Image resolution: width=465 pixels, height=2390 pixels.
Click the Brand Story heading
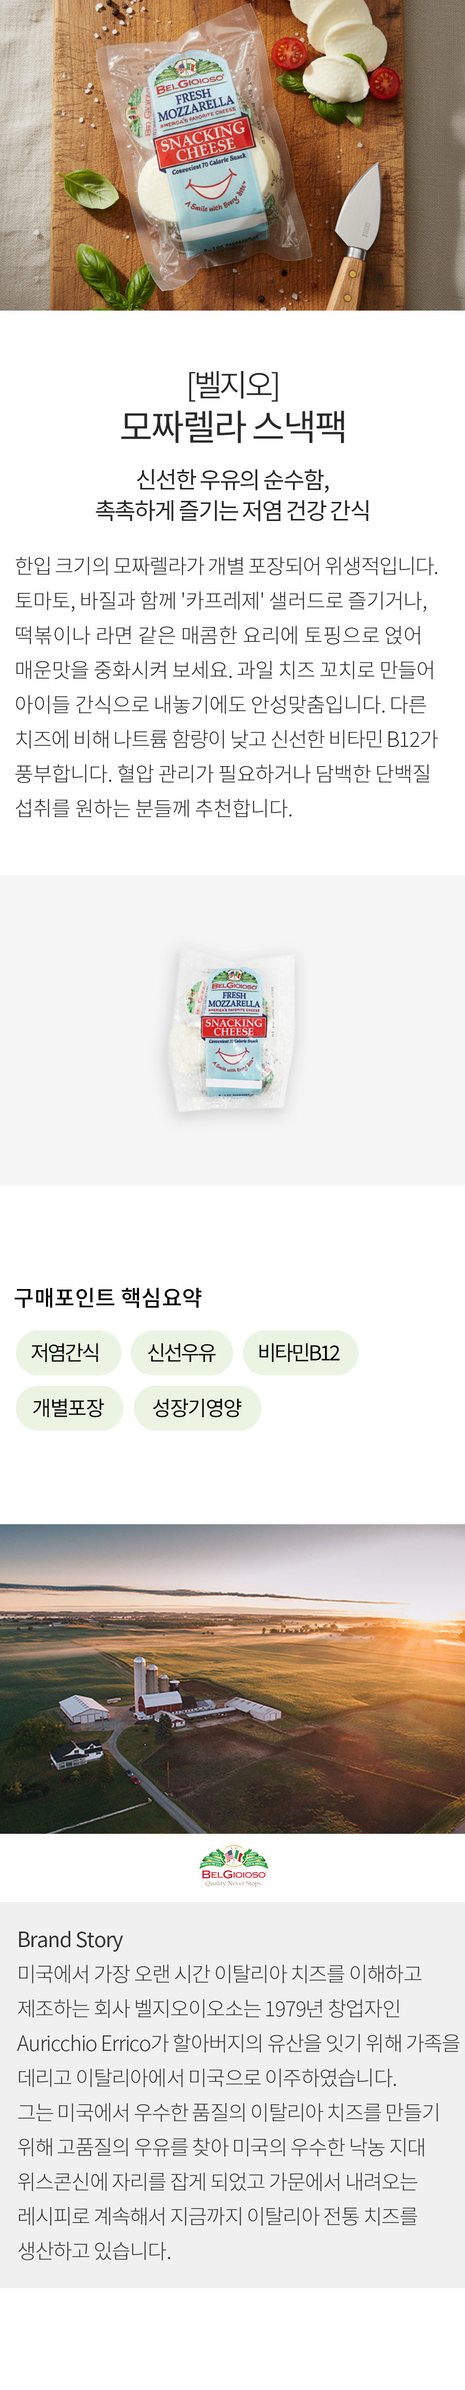tap(70, 1939)
